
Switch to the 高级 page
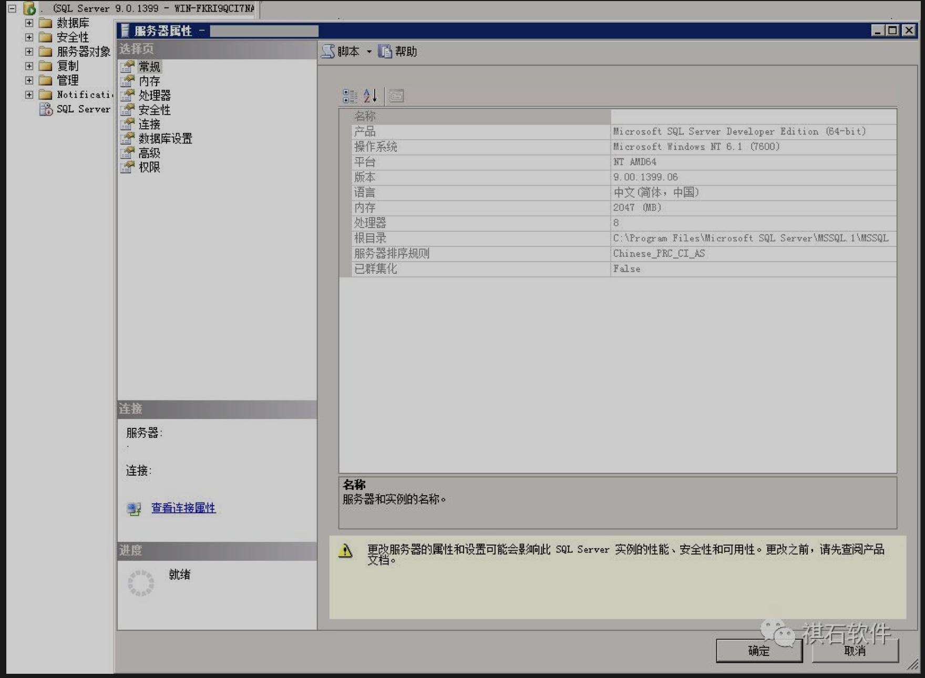click(149, 153)
